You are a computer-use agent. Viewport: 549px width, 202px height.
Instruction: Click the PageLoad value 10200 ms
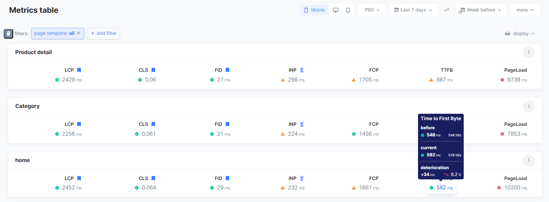[x=515, y=188]
